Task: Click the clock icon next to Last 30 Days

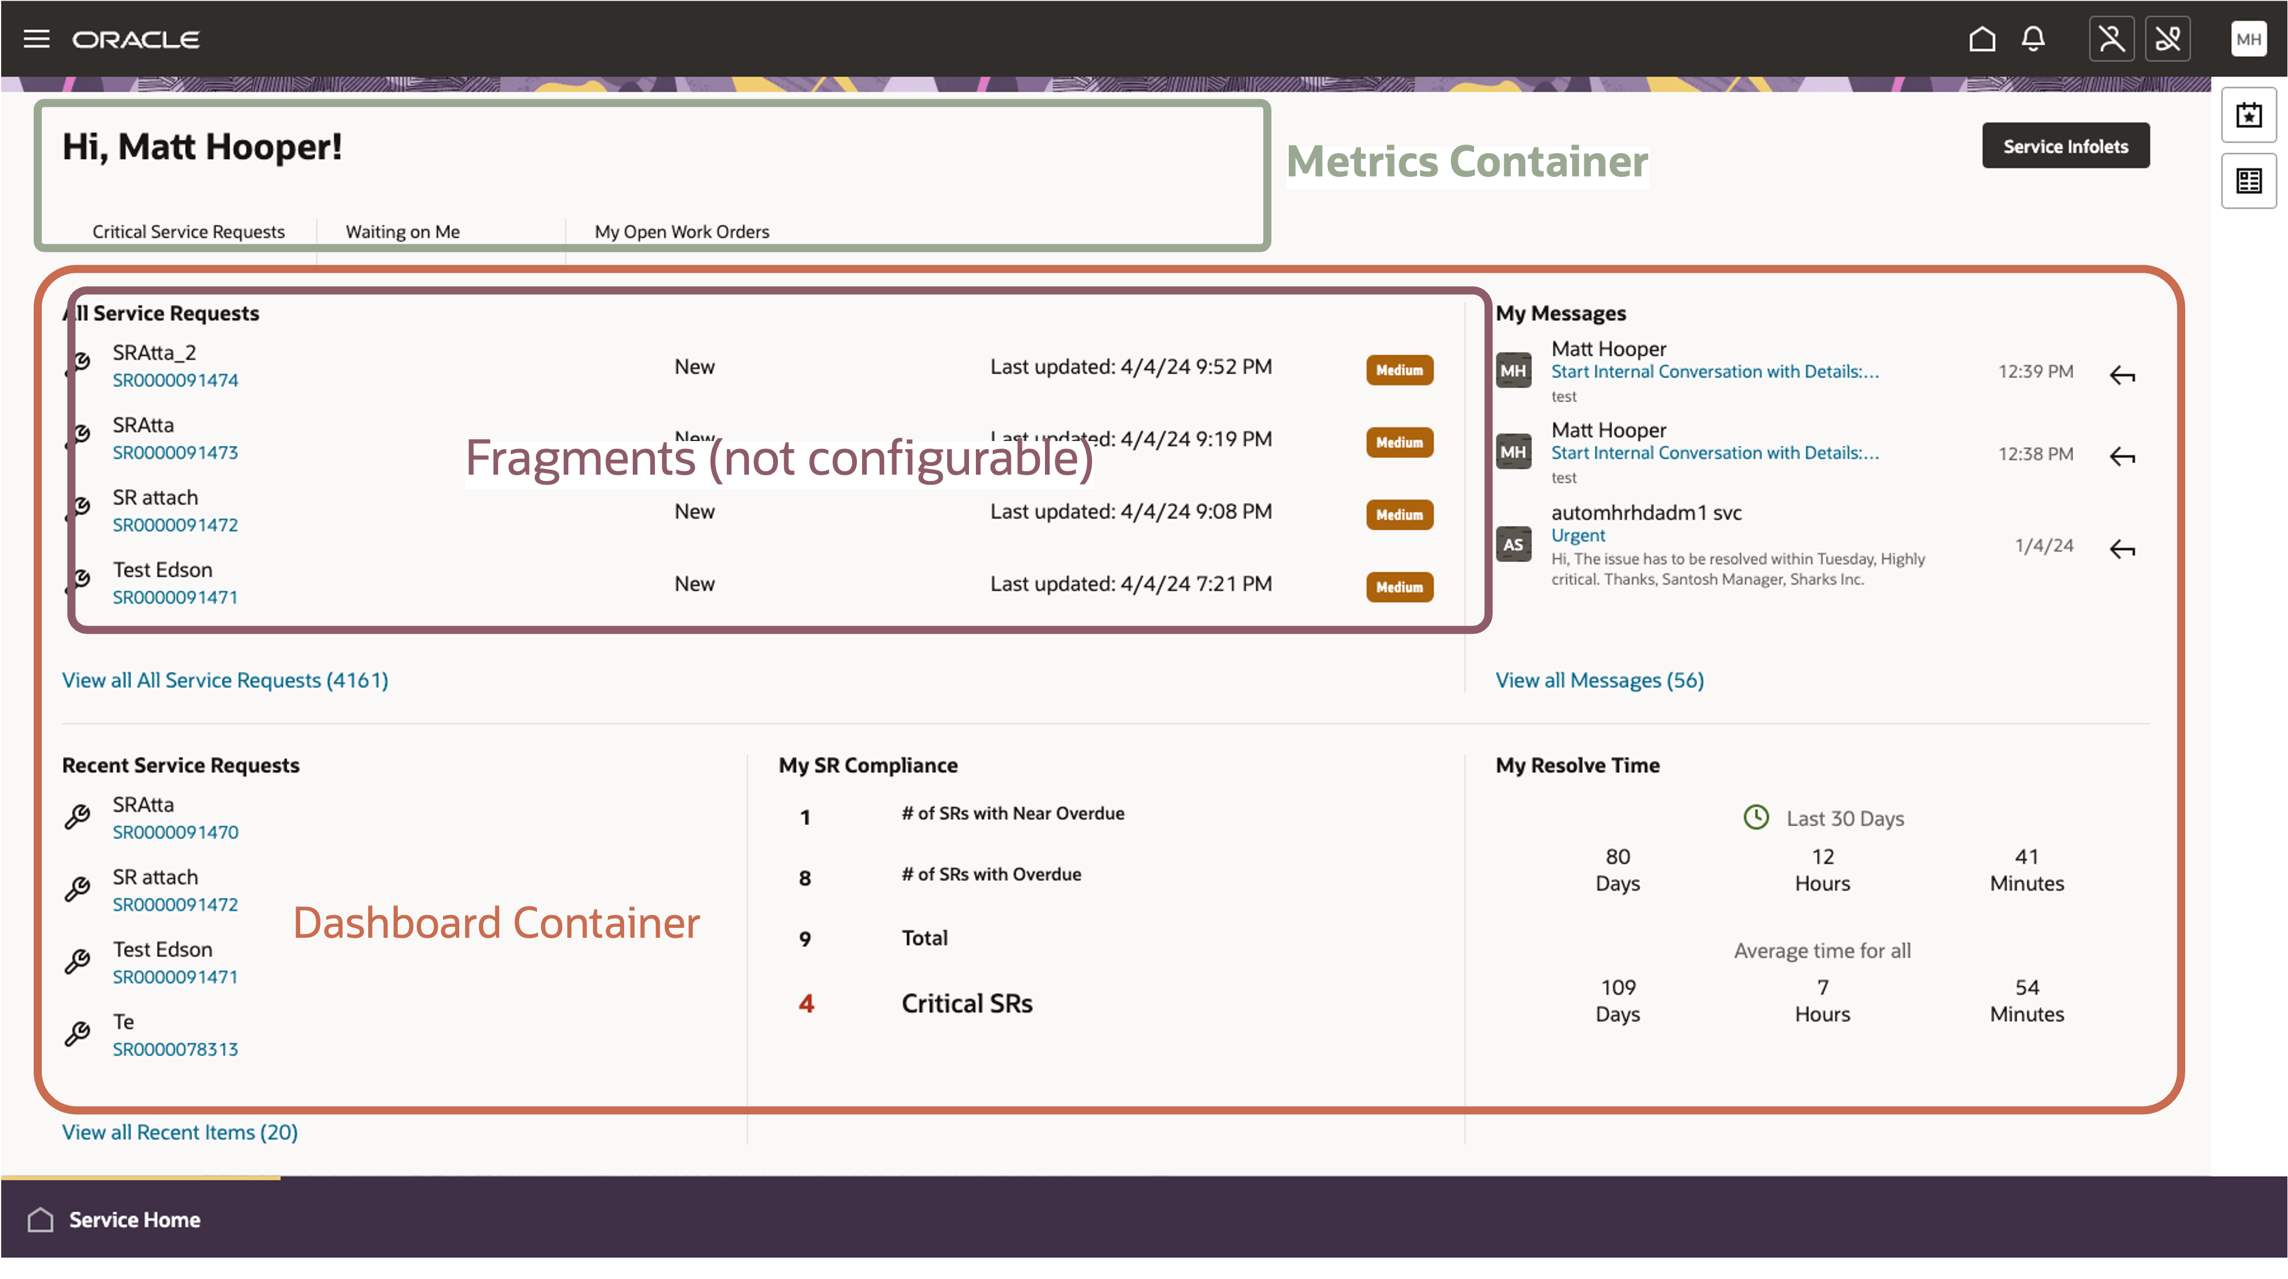Action: click(x=1756, y=816)
